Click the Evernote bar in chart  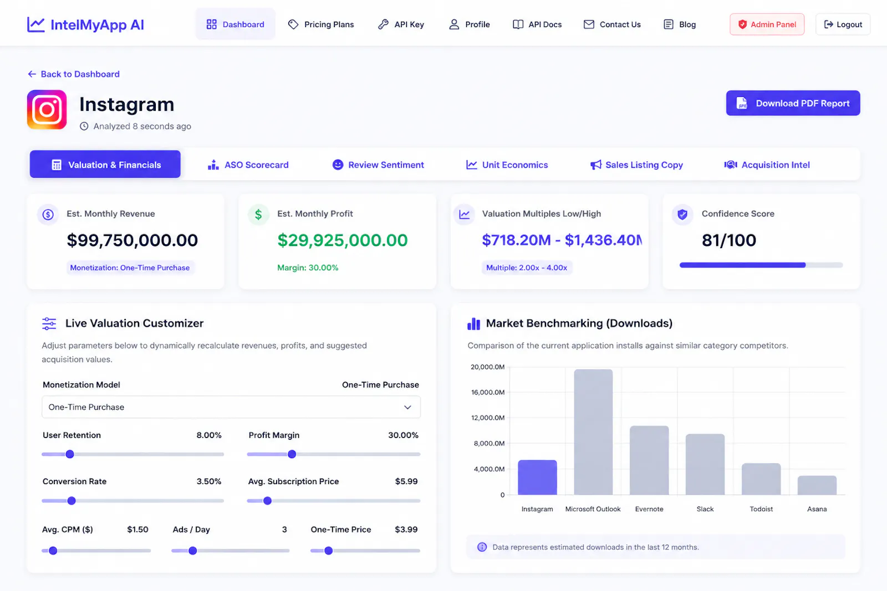pos(649,460)
